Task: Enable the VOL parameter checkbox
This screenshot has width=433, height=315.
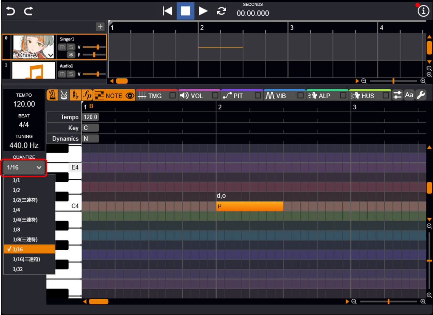Action: [215, 96]
